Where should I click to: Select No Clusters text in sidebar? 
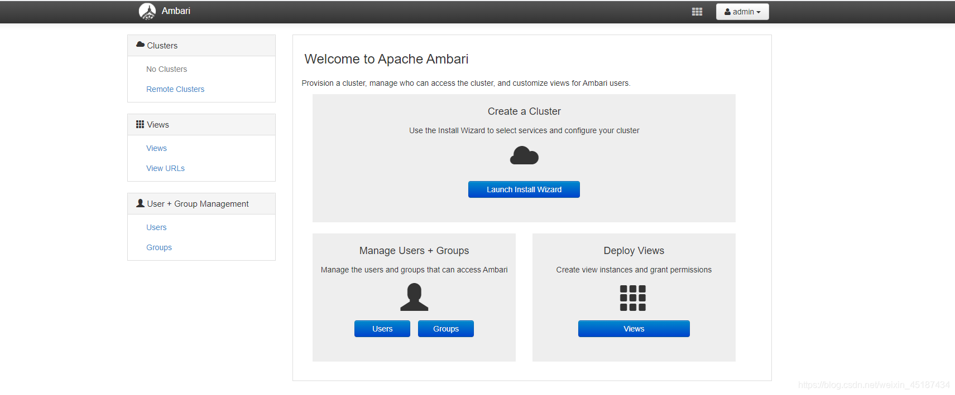166,69
